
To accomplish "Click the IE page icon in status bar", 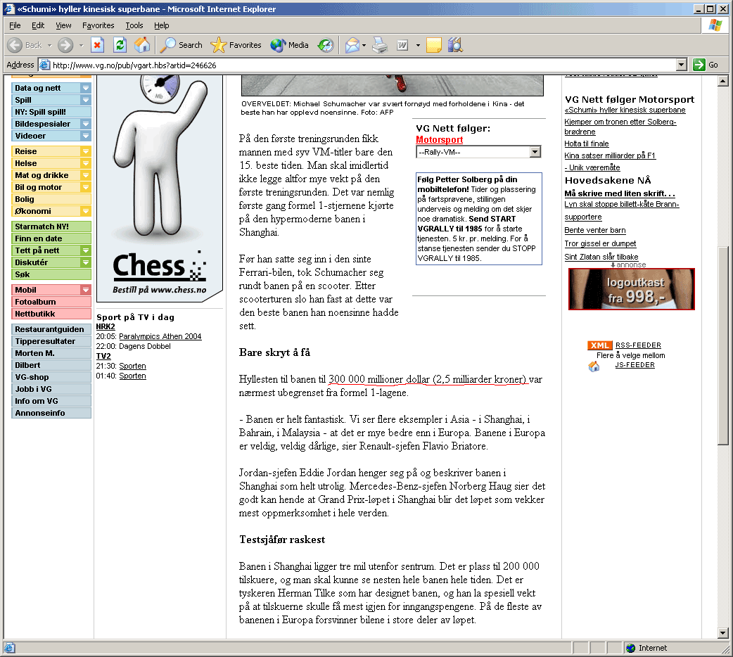I will tap(9, 648).
